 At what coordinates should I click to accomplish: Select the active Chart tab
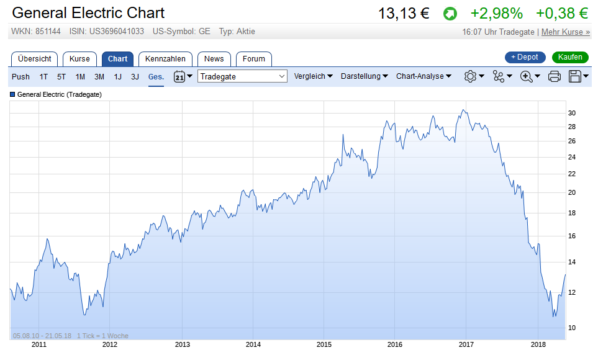tap(117, 59)
